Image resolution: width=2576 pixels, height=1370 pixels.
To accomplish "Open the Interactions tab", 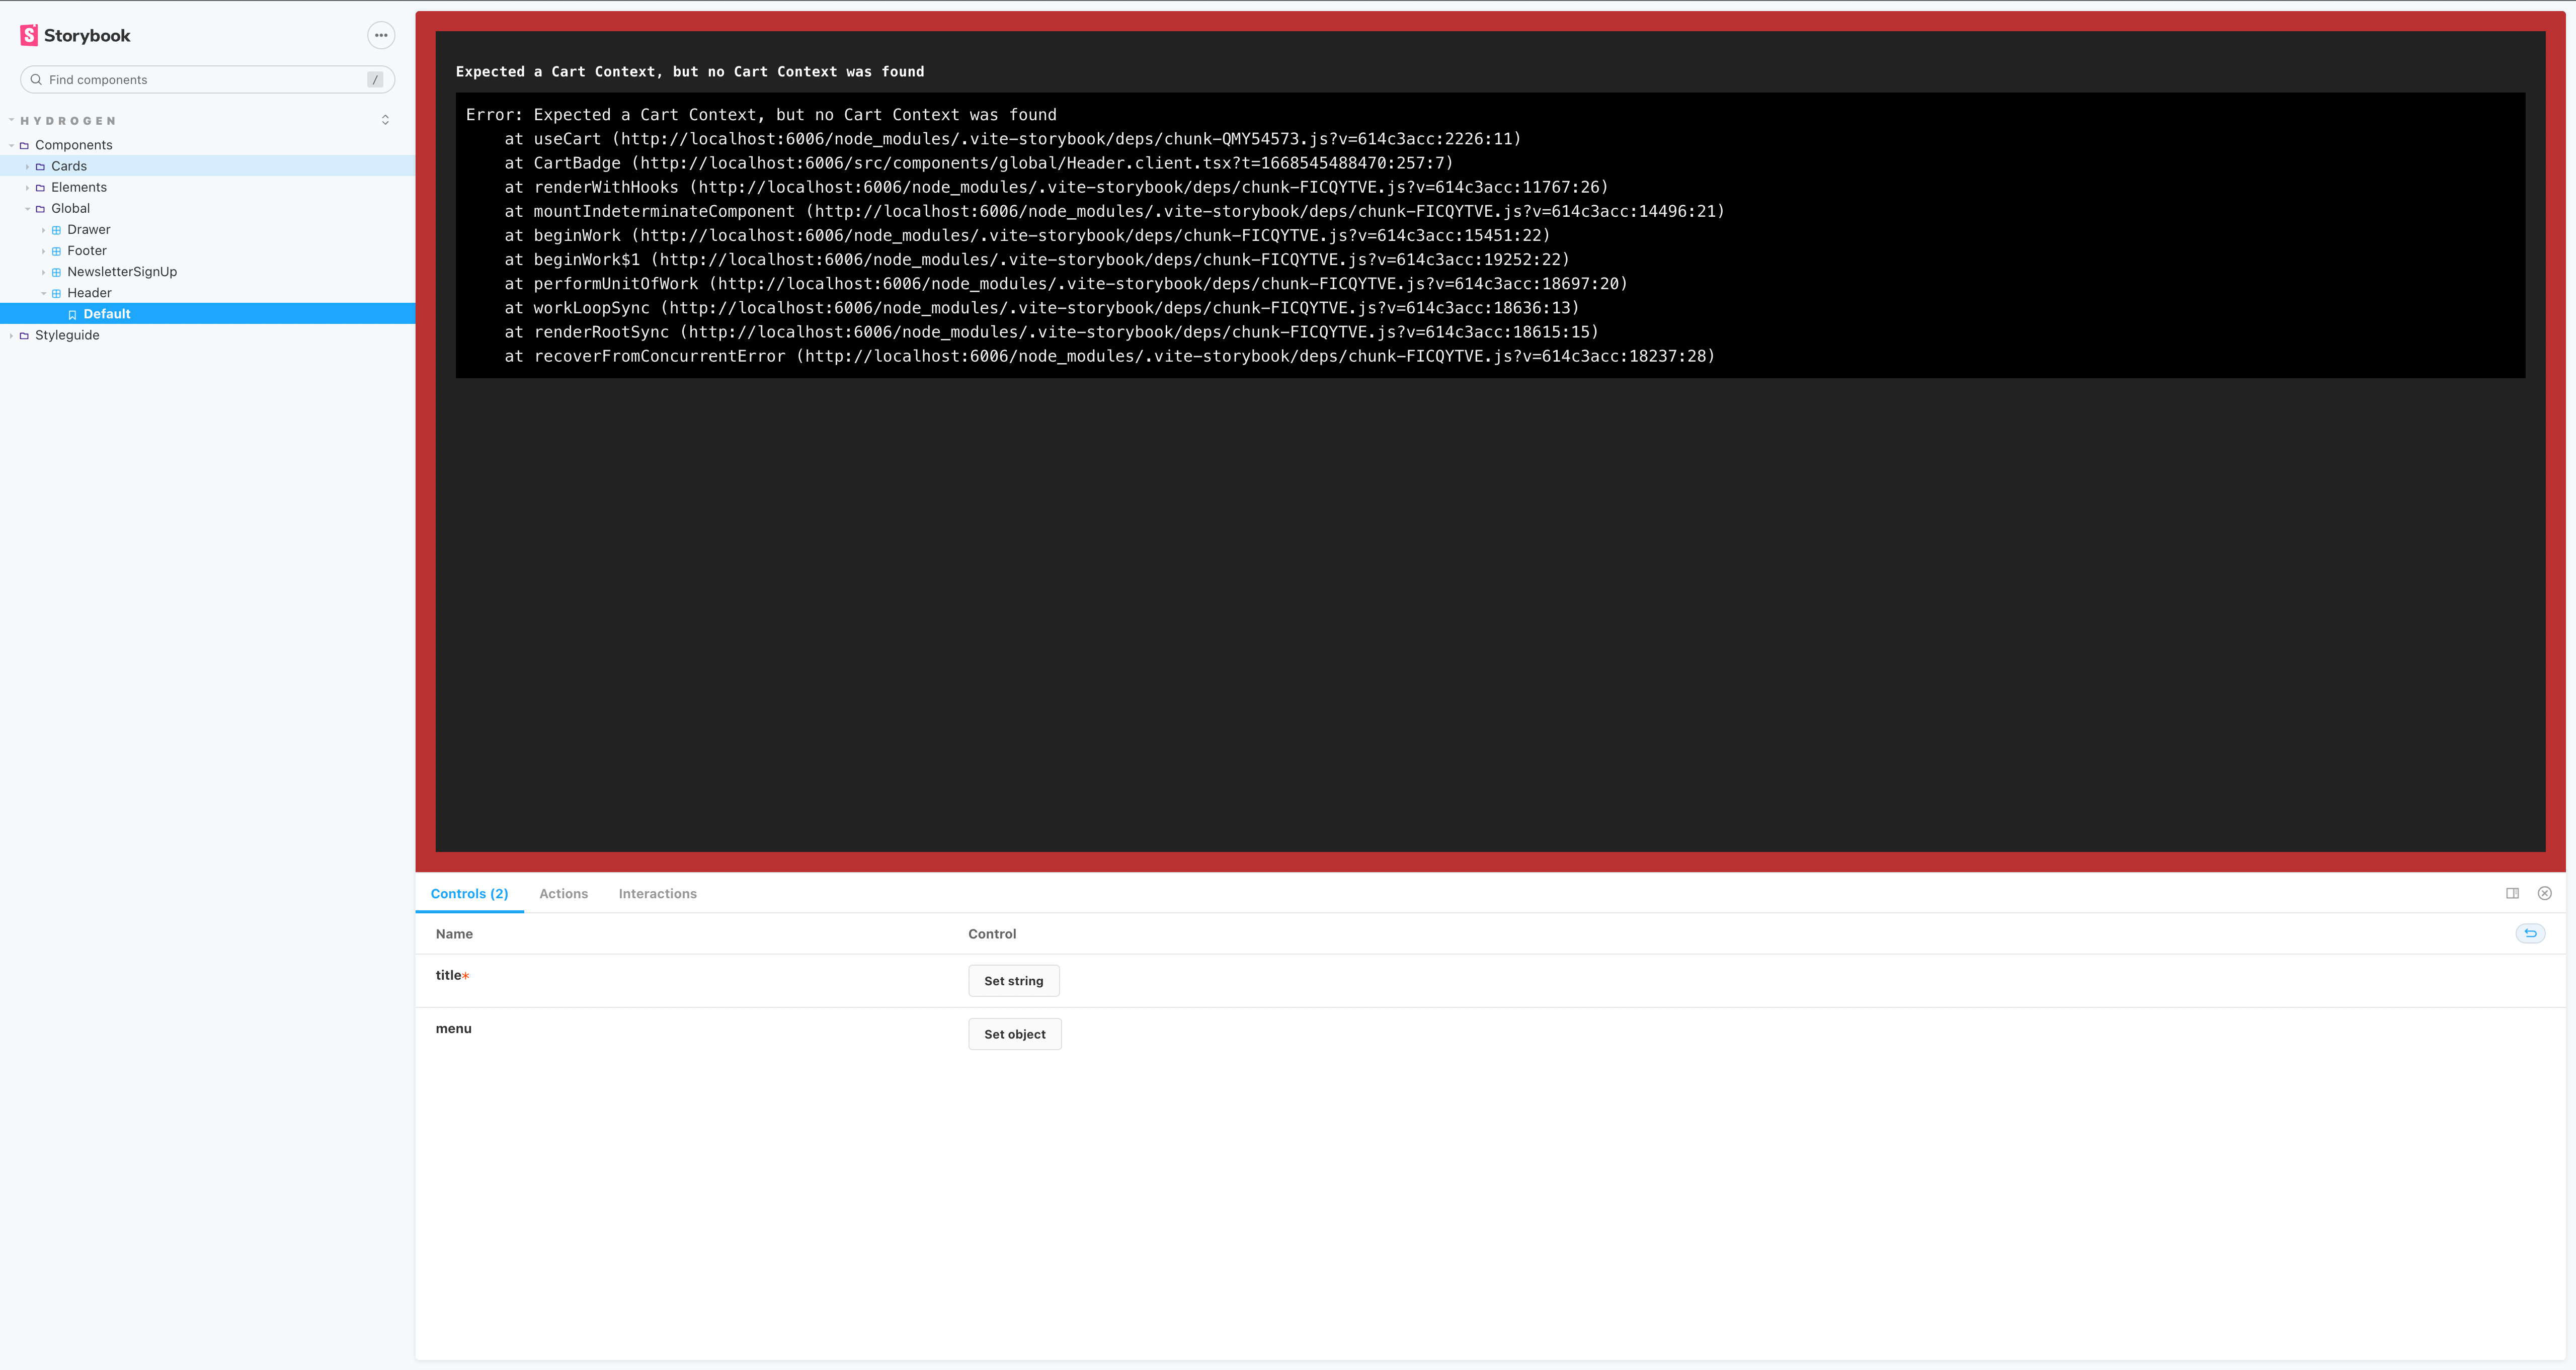I will [x=657, y=893].
